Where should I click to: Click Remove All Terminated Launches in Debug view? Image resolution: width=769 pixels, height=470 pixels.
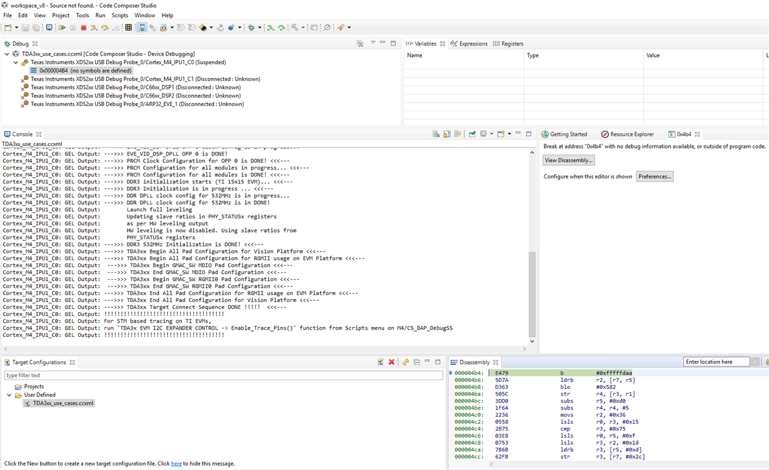click(359, 43)
